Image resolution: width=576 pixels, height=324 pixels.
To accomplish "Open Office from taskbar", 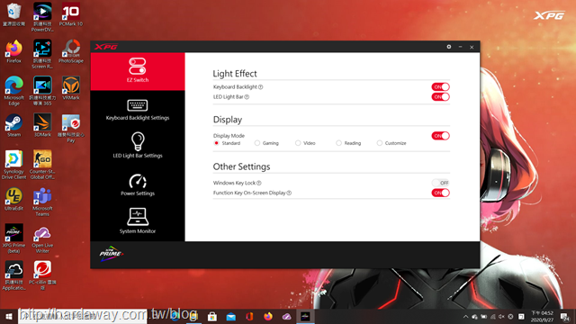I will click(x=249, y=316).
